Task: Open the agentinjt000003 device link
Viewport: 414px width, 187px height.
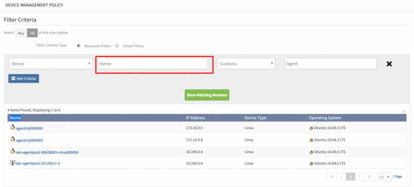Action: pyautogui.click(x=29, y=140)
